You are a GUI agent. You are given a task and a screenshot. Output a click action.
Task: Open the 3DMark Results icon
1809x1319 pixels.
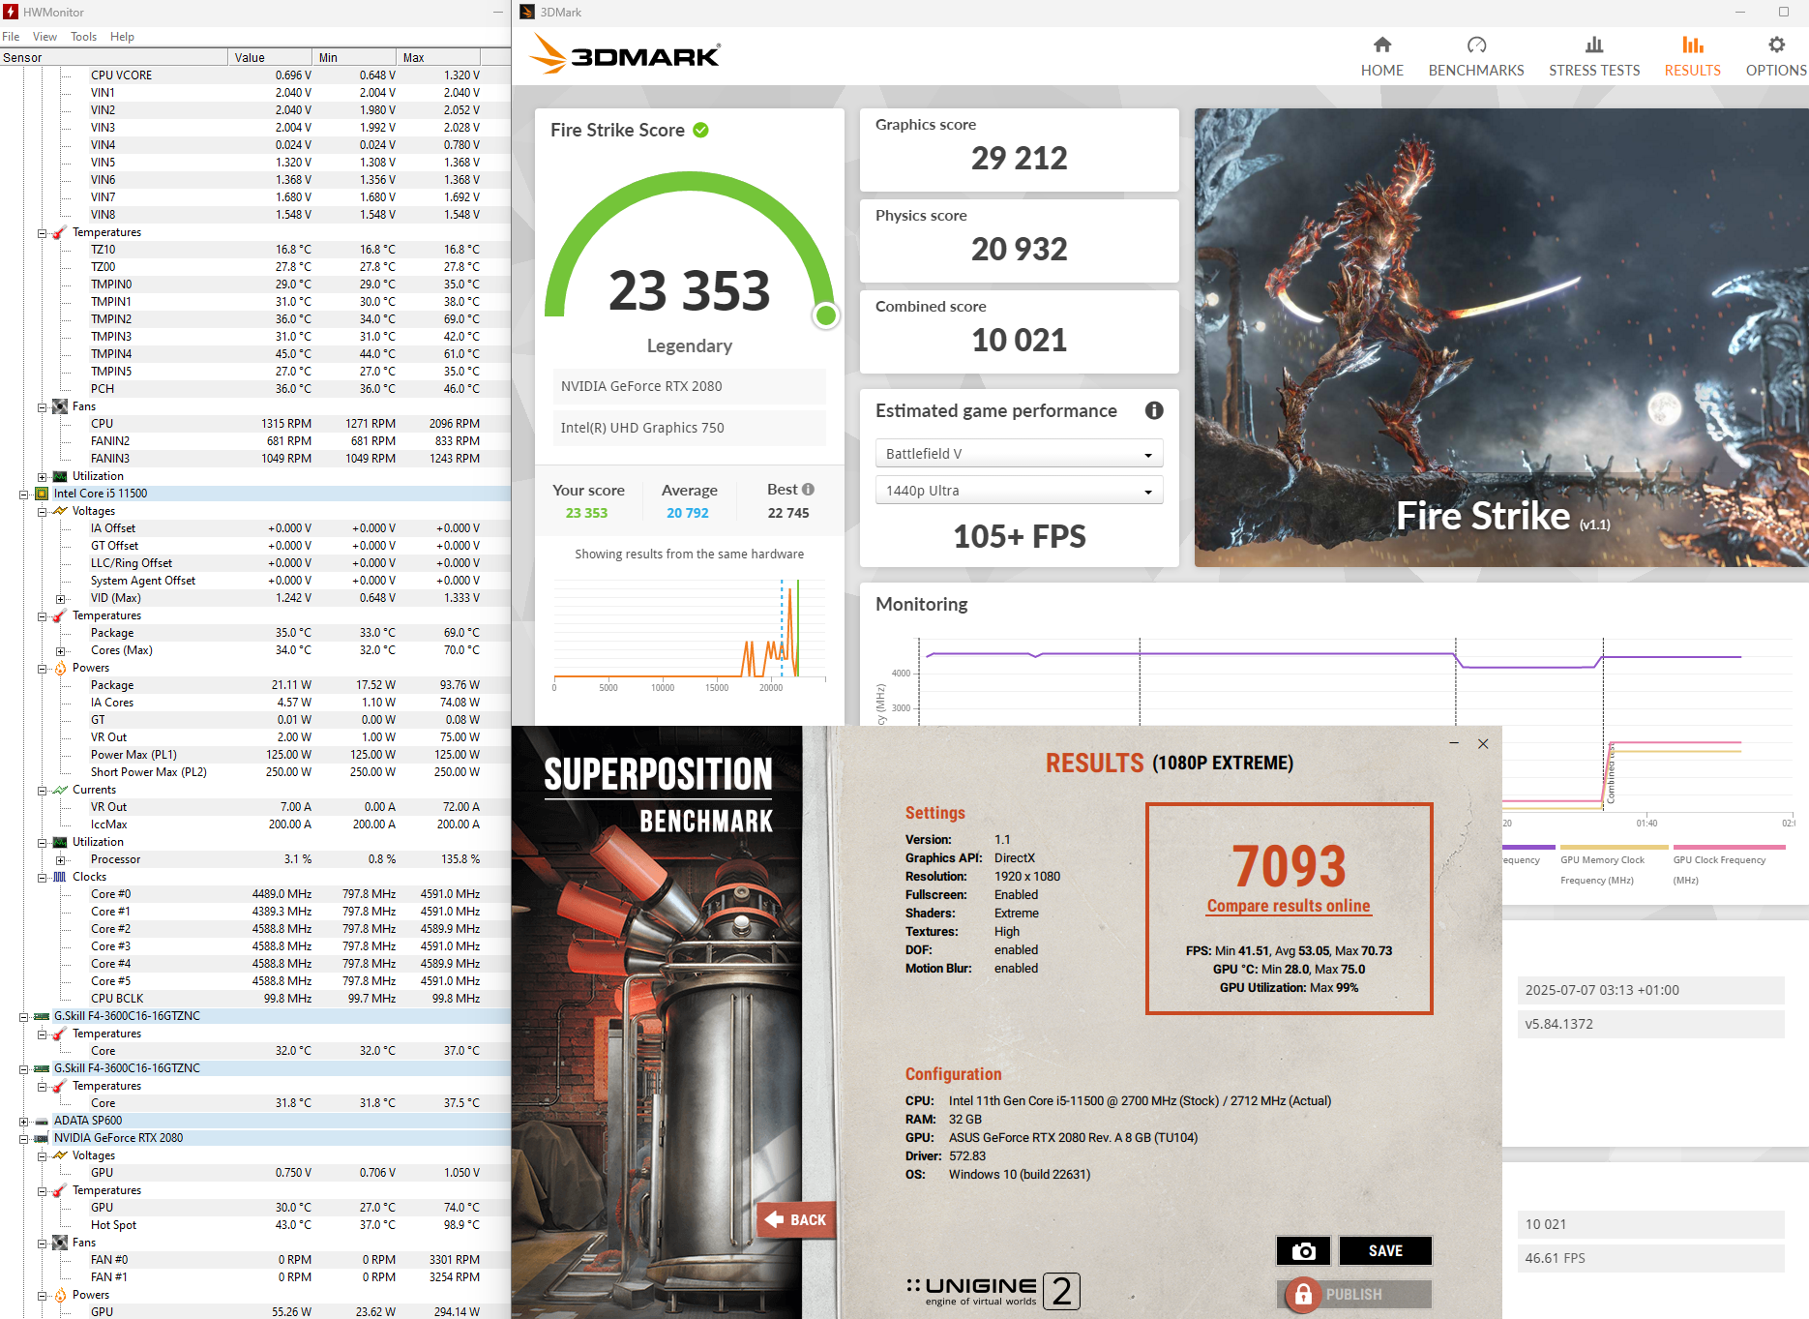point(1692,45)
